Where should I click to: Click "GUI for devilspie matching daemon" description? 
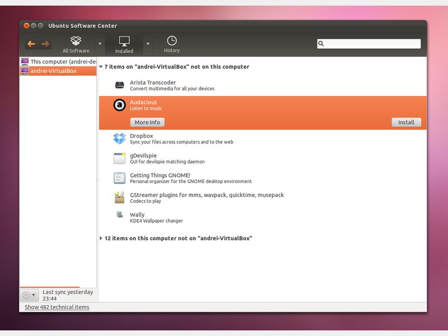point(167,162)
